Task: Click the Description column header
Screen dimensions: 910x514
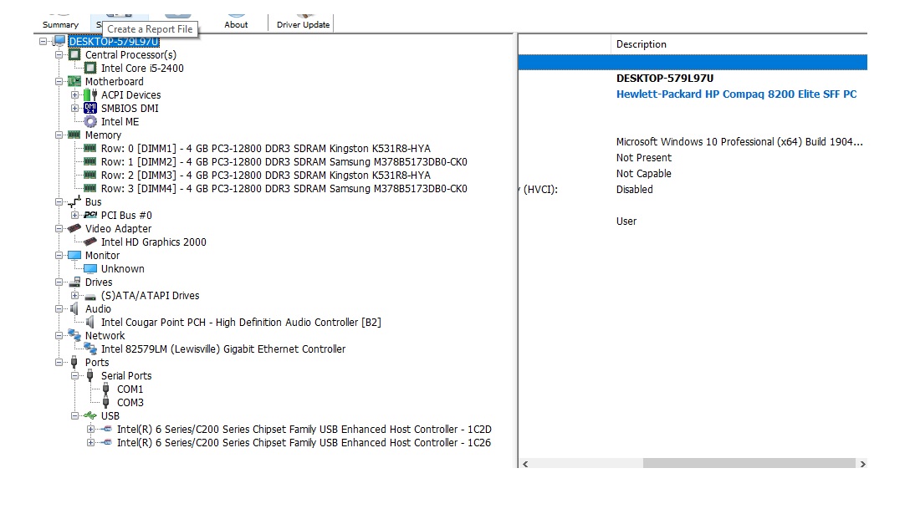Action: (641, 44)
